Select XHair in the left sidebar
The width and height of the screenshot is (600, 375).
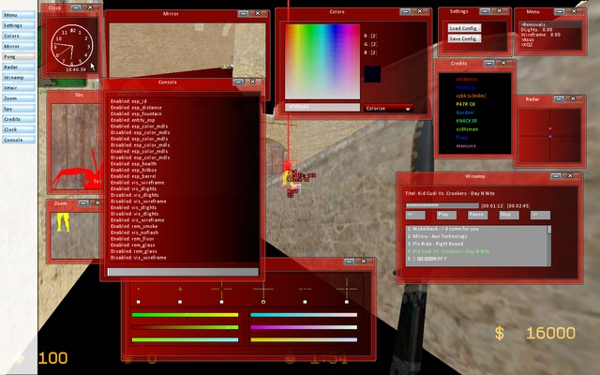coord(19,87)
